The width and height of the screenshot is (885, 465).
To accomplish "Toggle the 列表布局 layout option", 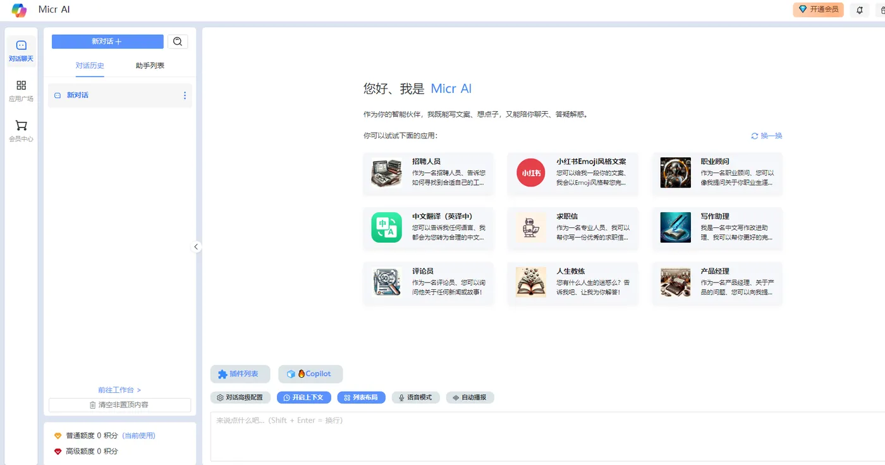I will pyautogui.click(x=361, y=397).
